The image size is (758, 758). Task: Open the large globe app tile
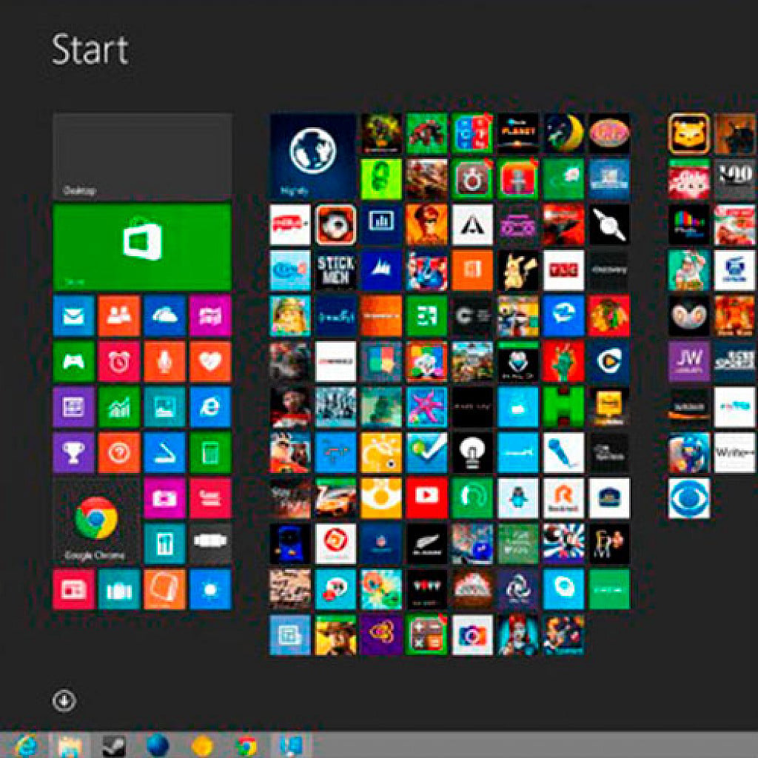click(x=313, y=156)
